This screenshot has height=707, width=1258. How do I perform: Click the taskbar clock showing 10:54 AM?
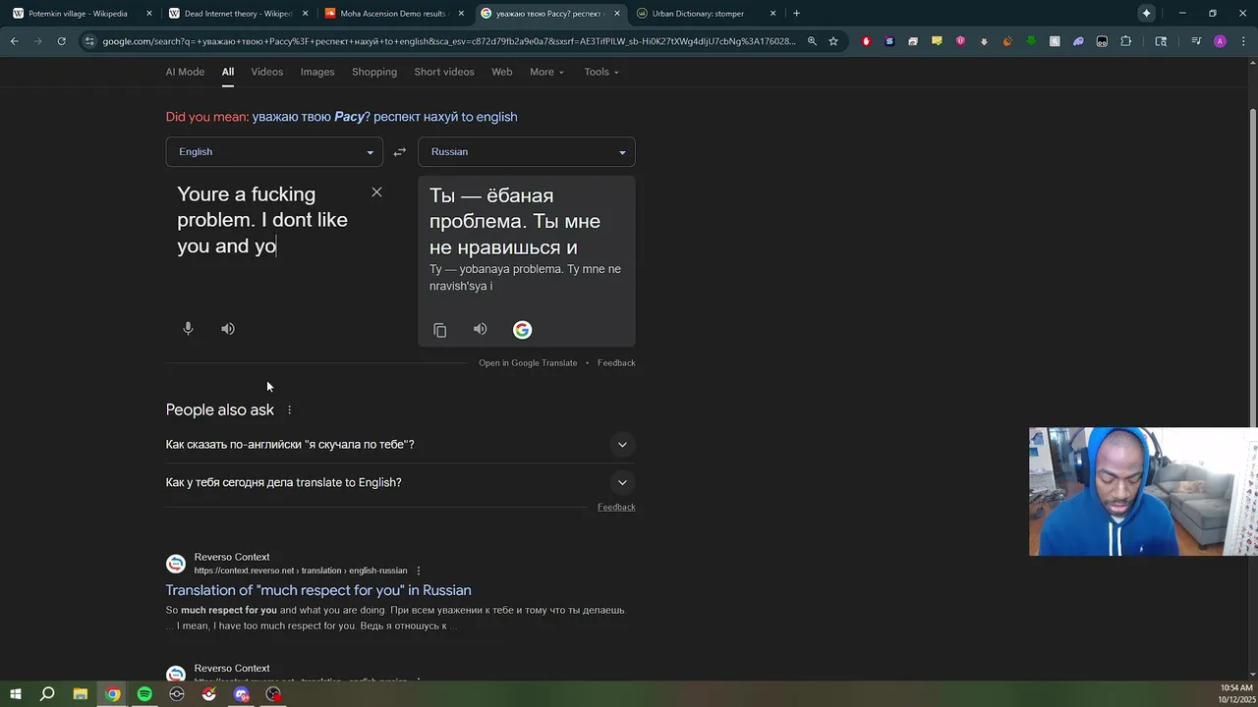[x=1235, y=694]
